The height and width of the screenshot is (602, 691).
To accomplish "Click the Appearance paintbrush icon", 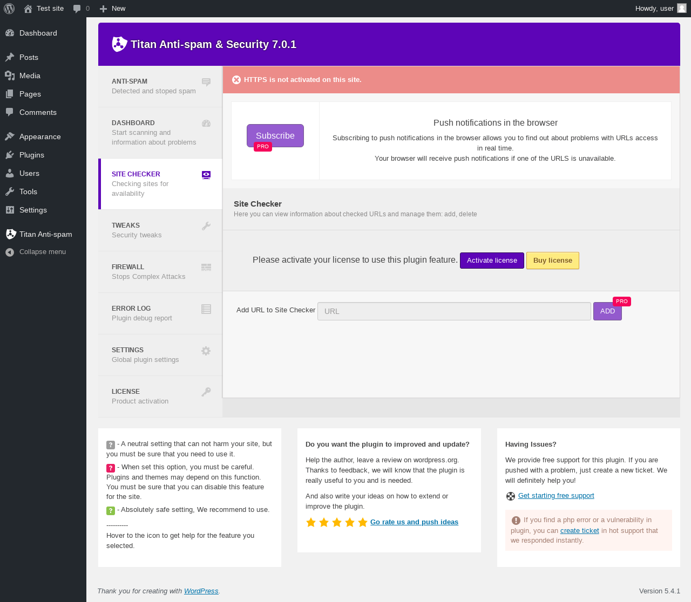I will pos(10,136).
